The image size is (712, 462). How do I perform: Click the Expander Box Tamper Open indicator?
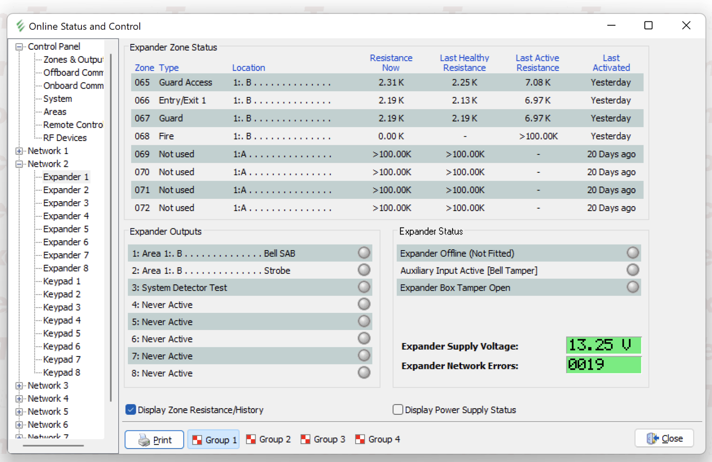(x=633, y=287)
